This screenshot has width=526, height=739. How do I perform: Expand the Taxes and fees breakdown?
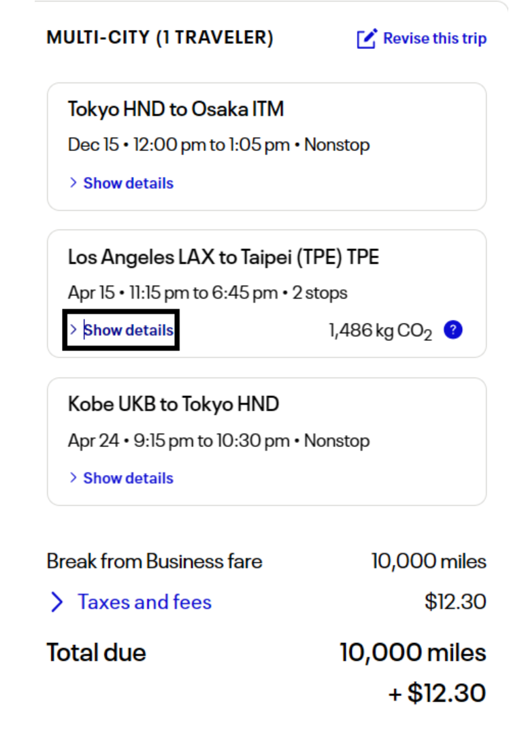(144, 602)
